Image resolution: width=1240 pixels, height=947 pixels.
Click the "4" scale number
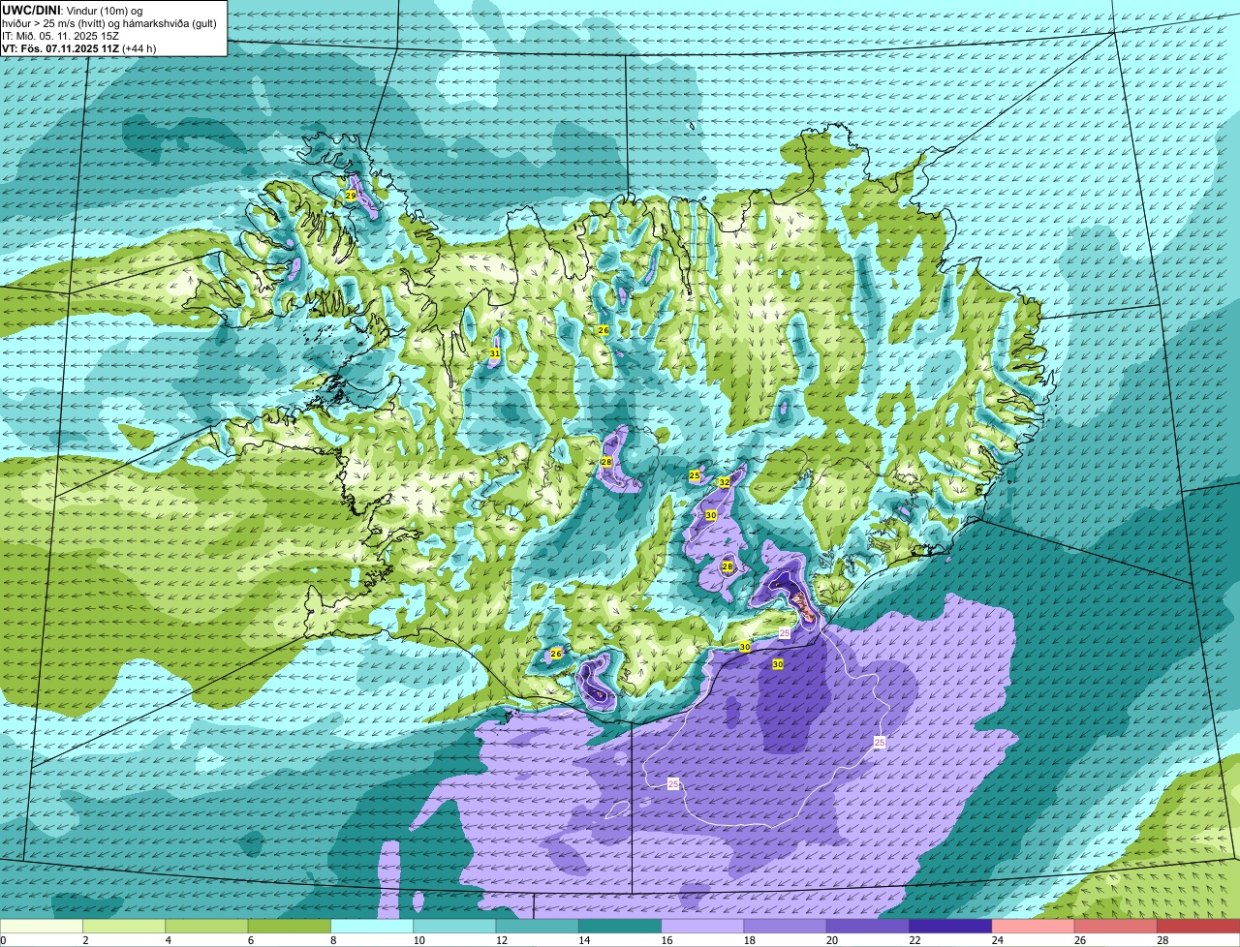tap(168, 940)
